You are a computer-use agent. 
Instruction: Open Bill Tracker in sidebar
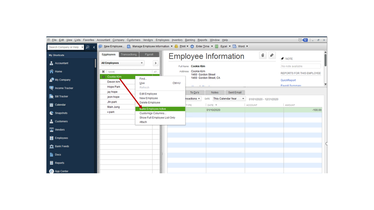tap(61, 96)
